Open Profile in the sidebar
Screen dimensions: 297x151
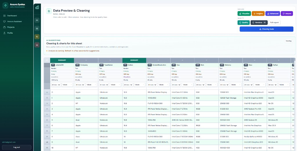coord(17,33)
